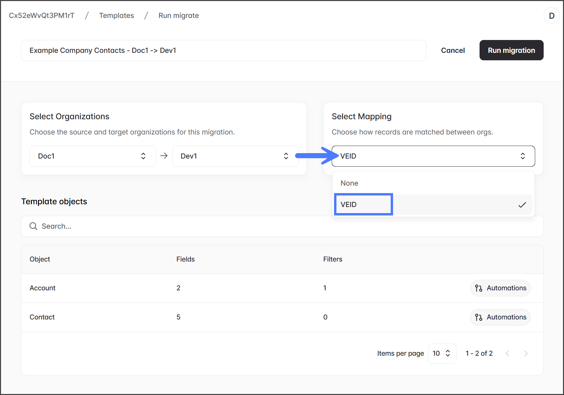The height and width of the screenshot is (395, 564).
Task: Click the search magnifier icon
Action: [x=33, y=226]
